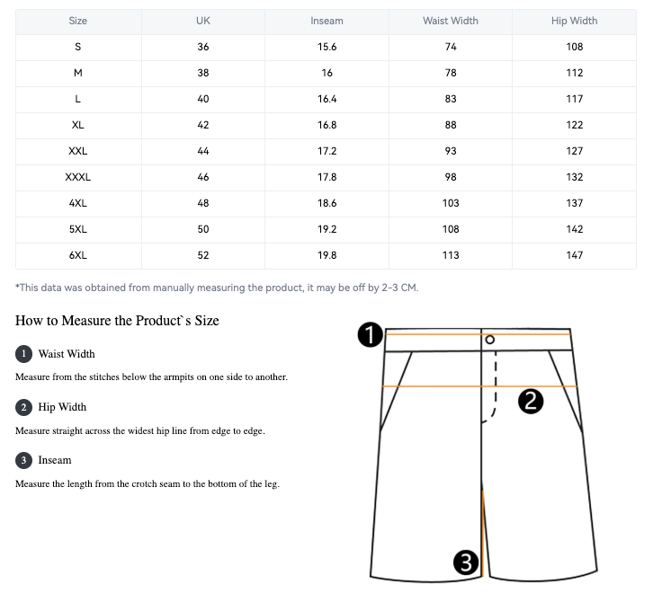Select marker 3 at the shorts inseam bottom

click(465, 562)
